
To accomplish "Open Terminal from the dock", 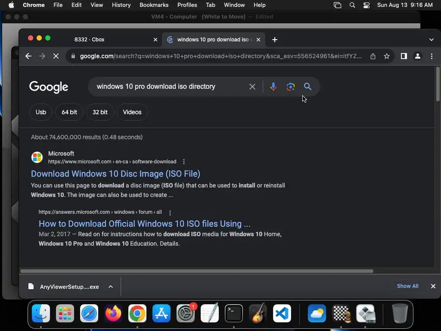I will point(234,313).
